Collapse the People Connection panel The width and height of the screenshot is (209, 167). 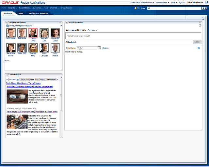[7, 23]
